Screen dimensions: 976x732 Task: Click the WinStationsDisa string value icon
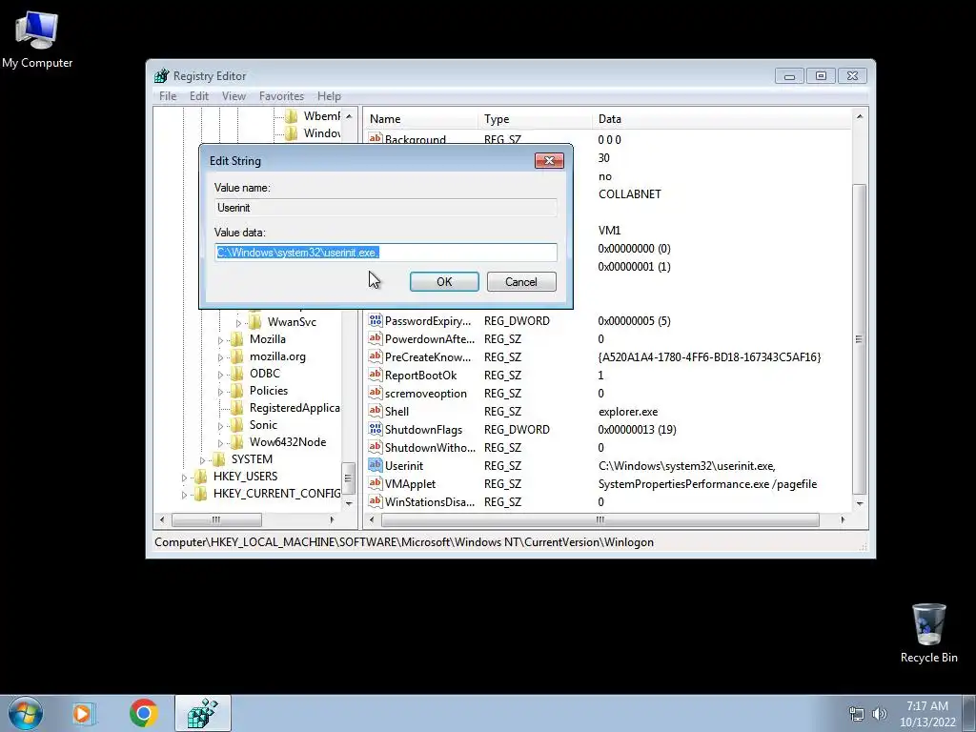click(x=375, y=501)
